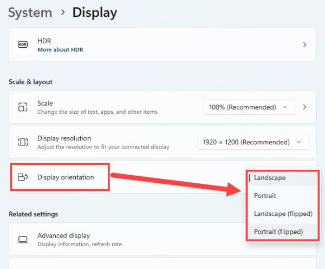Open the 1920 × 1200 resolution dropdown

(252, 142)
